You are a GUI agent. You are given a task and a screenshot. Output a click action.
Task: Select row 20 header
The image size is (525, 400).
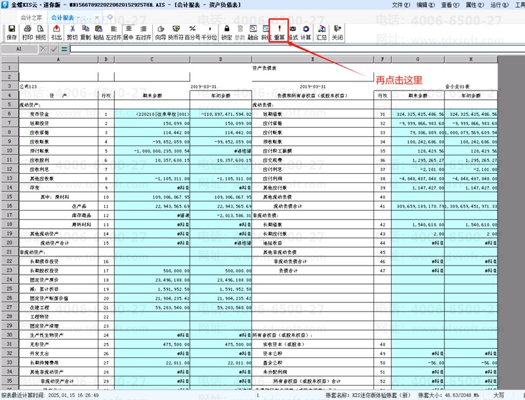point(10,243)
